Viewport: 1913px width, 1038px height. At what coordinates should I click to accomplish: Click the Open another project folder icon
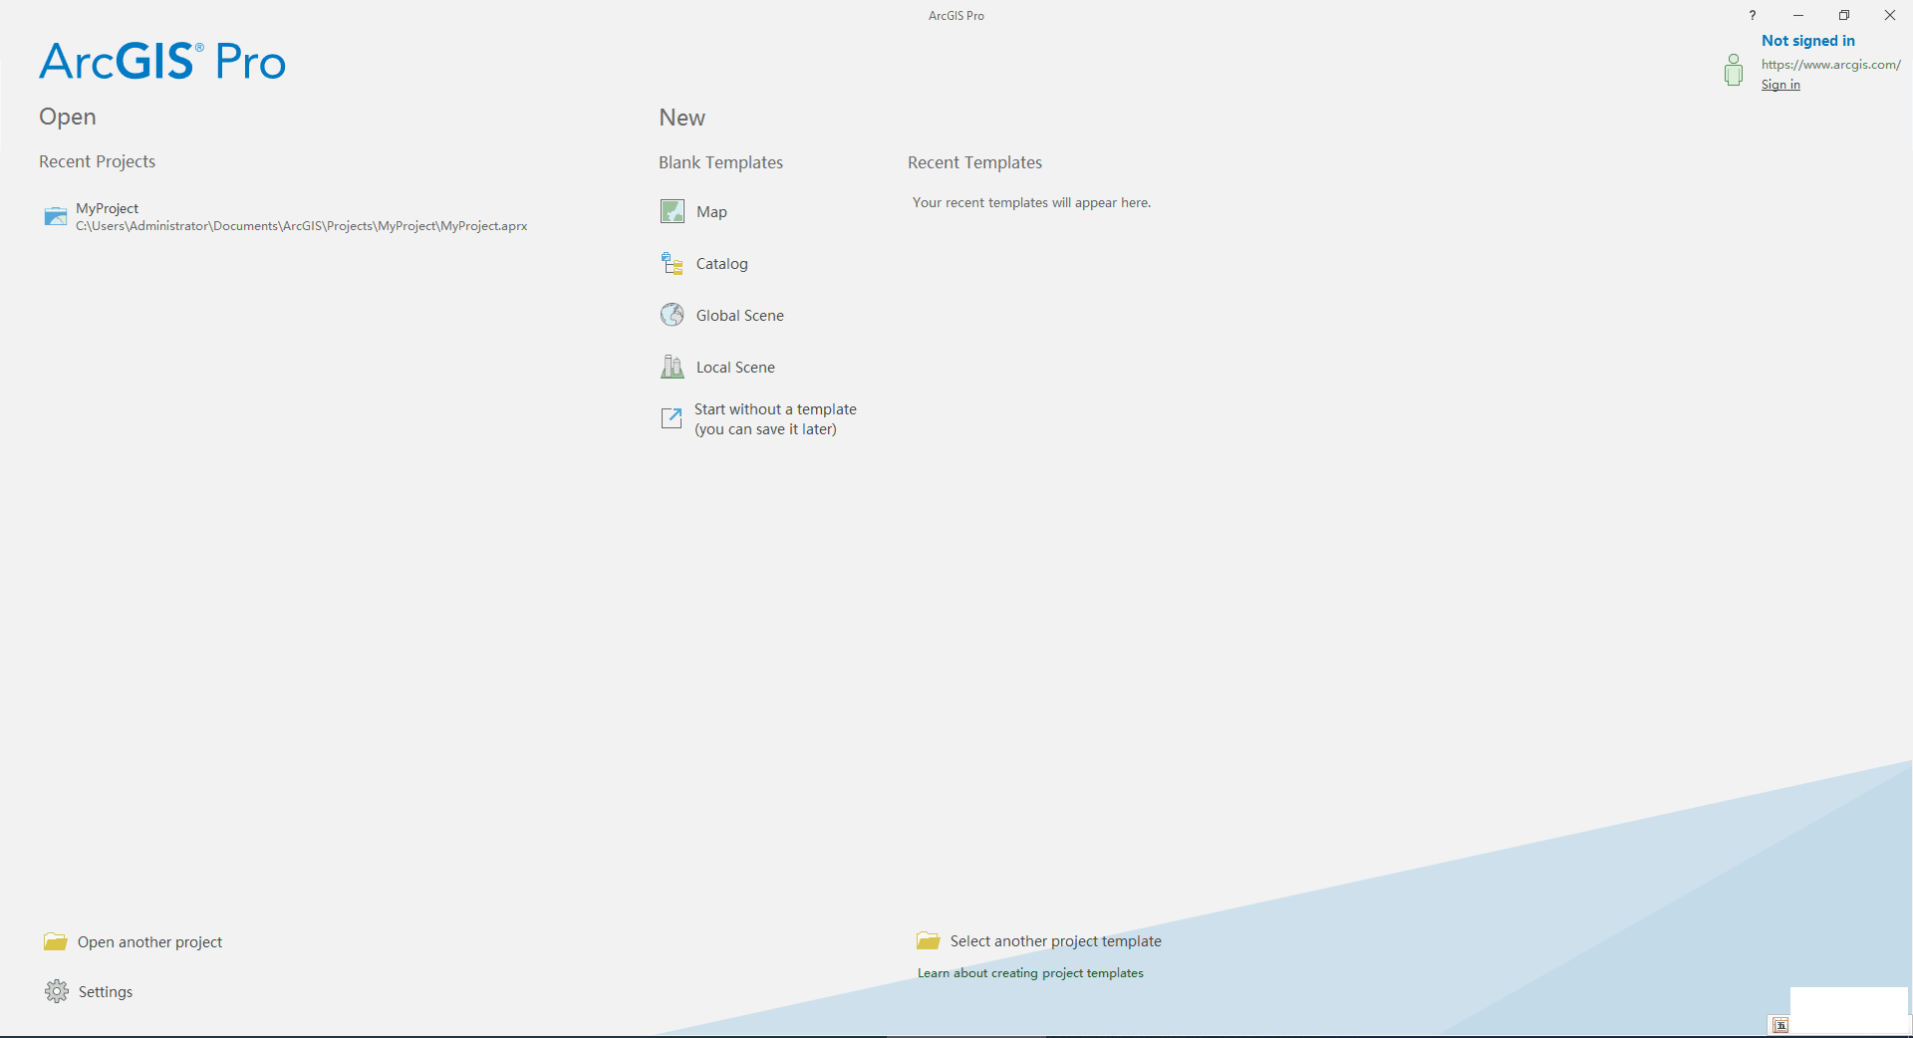pyautogui.click(x=56, y=941)
